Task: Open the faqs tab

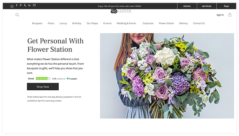Action: [226, 6]
